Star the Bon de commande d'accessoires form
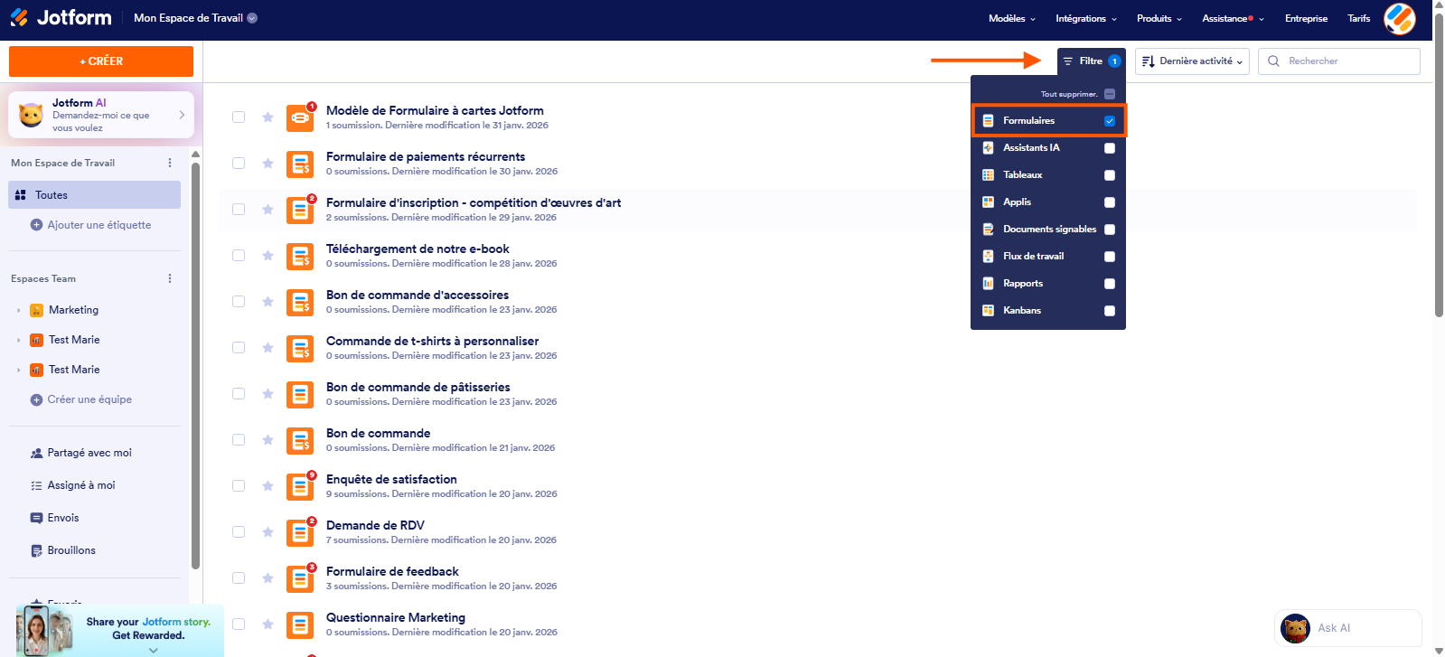 [x=267, y=302]
